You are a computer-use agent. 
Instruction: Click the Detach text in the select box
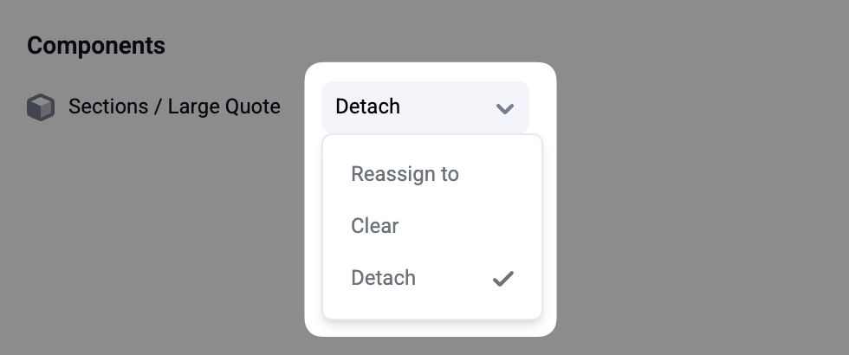click(x=368, y=107)
